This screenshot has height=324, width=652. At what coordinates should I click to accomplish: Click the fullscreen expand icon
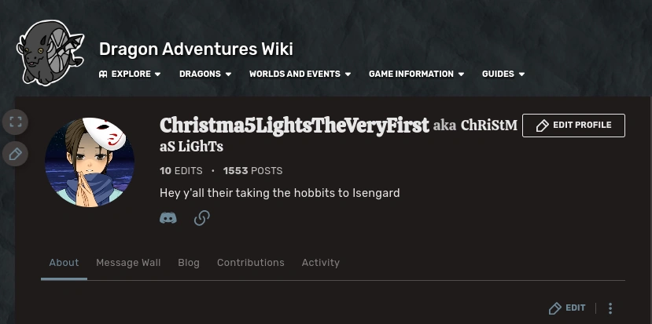pos(15,122)
